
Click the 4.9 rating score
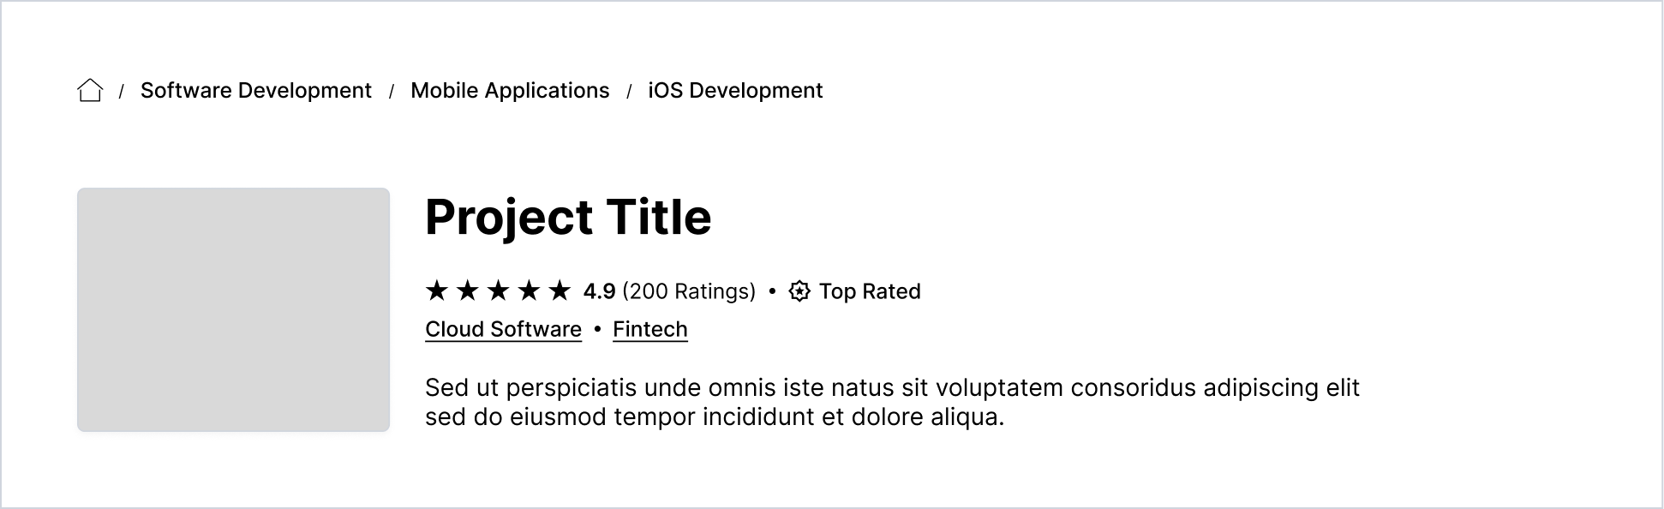[599, 291]
